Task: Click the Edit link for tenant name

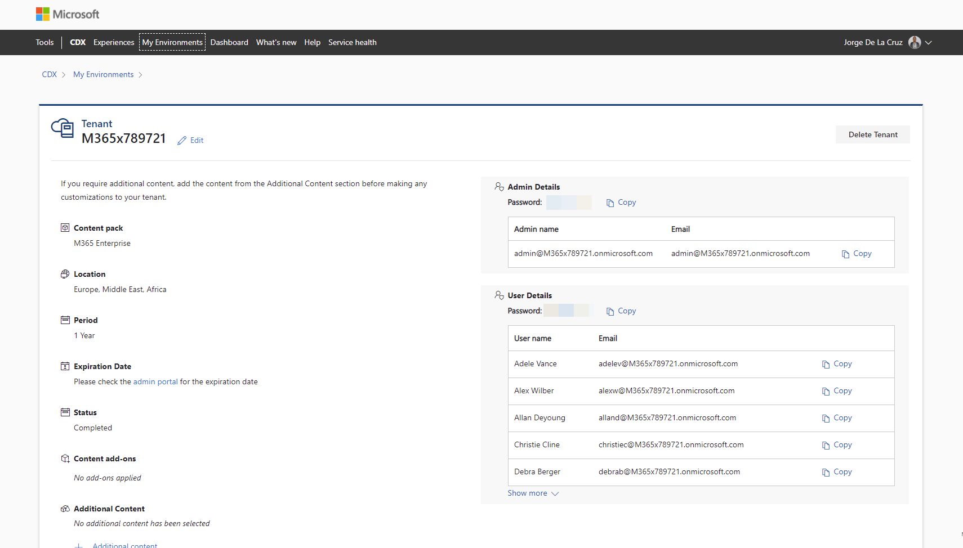Action: coord(197,141)
